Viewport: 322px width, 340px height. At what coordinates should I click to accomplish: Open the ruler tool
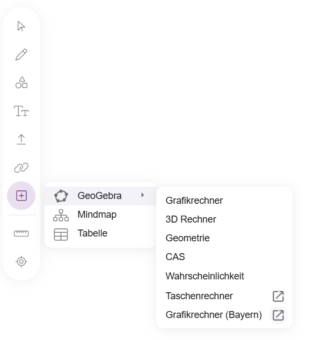[x=21, y=233]
